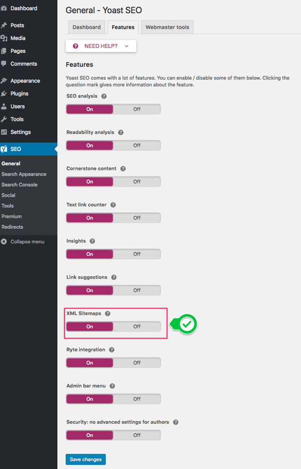Switch Insights feature to Off
The height and width of the screenshot is (469, 301).
136,254
